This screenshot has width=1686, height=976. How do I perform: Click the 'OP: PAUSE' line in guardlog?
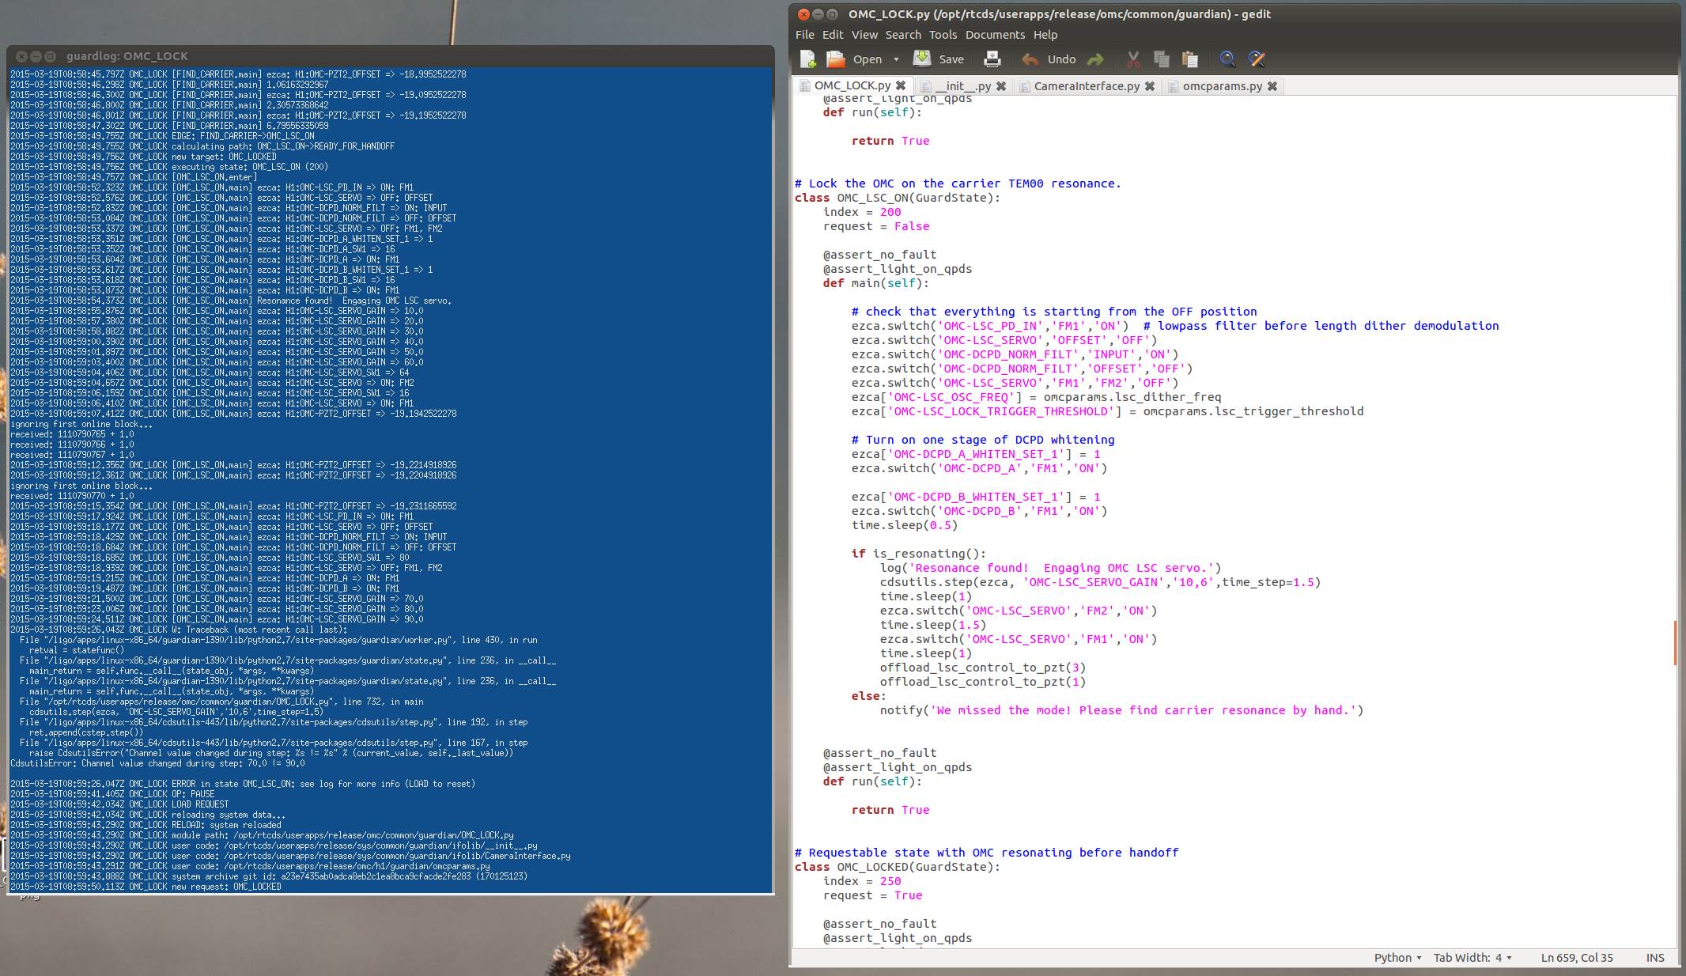click(112, 794)
